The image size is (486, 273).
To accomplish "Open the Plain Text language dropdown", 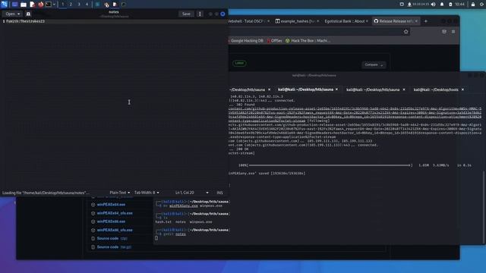I will click(x=120, y=193).
